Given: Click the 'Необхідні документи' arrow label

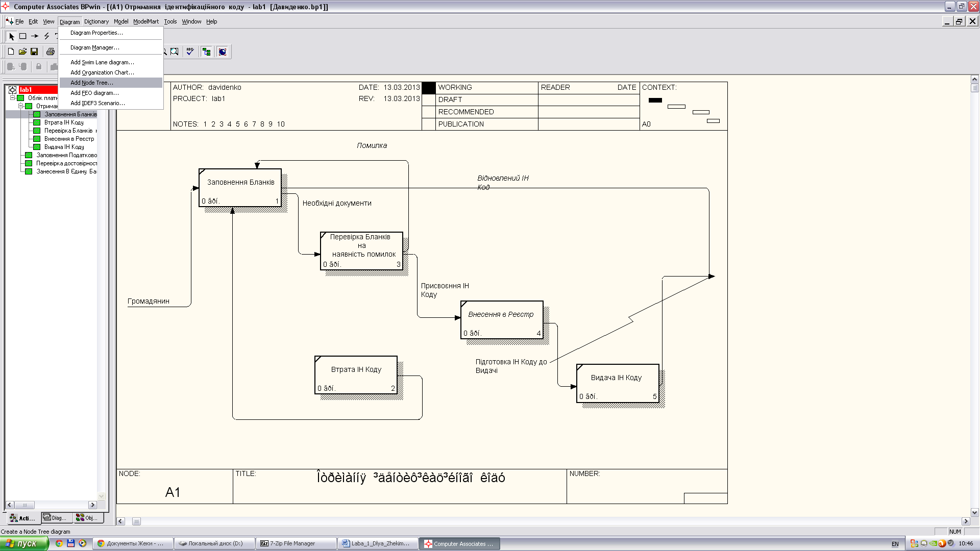Looking at the screenshot, I should [337, 203].
